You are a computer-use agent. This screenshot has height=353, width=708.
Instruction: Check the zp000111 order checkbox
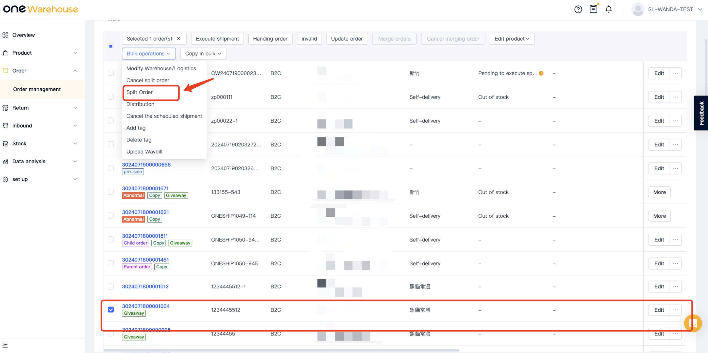pos(111,97)
